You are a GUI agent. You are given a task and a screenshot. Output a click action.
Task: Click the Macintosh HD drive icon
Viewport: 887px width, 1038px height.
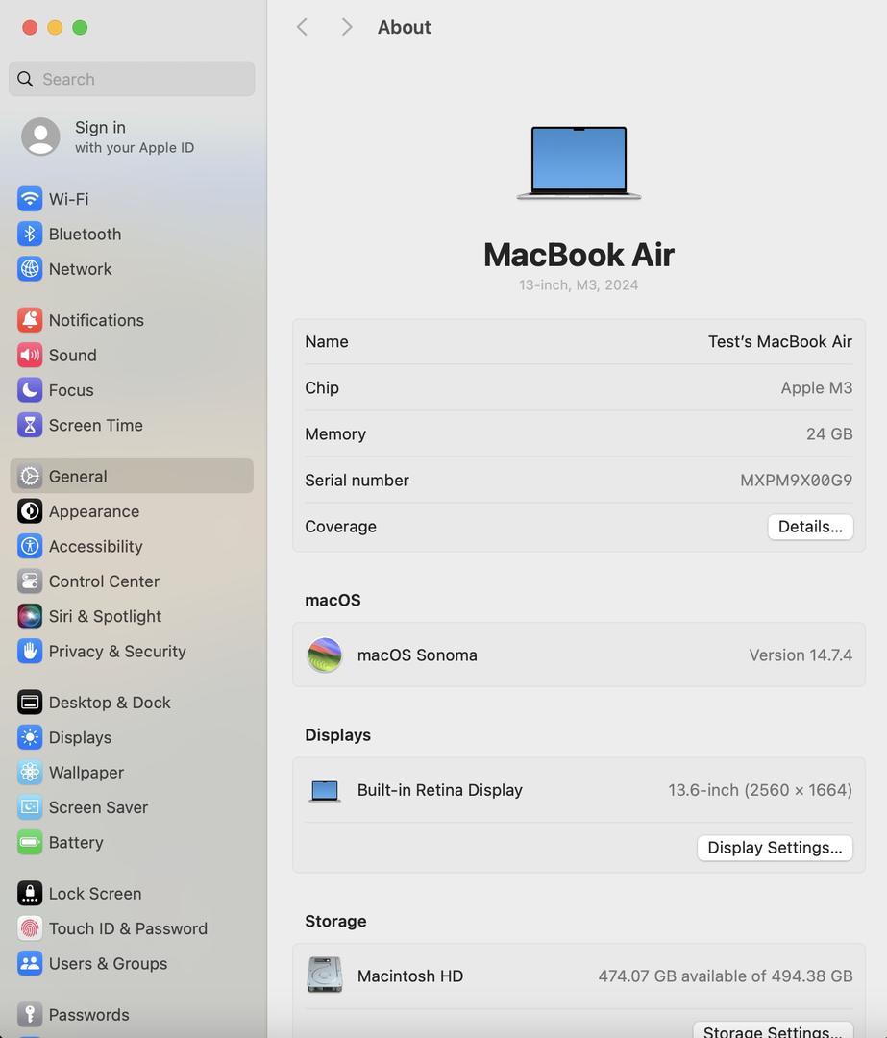click(x=325, y=976)
